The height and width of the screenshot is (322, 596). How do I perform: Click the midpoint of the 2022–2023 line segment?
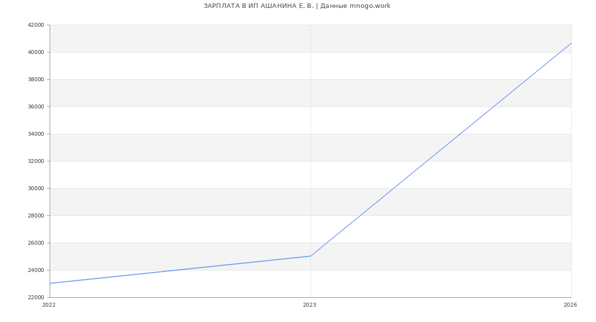[x=180, y=270]
